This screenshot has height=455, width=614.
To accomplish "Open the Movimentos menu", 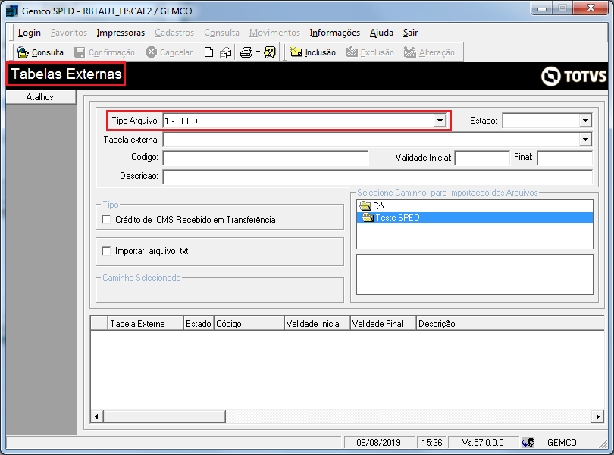I will pos(274,33).
